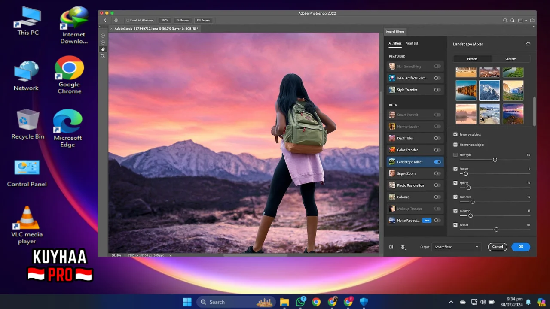Enable the Super Zoom filter toggle

point(437,173)
